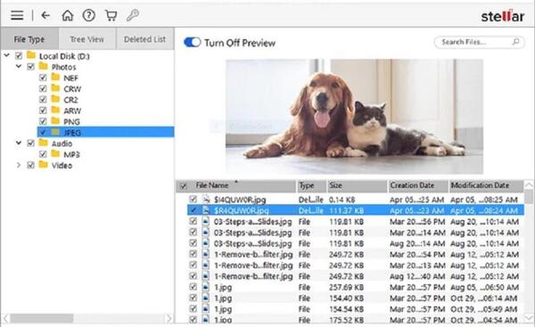Open the Help question mark icon
The height and width of the screenshot is (327, 535).
(89, 15)
